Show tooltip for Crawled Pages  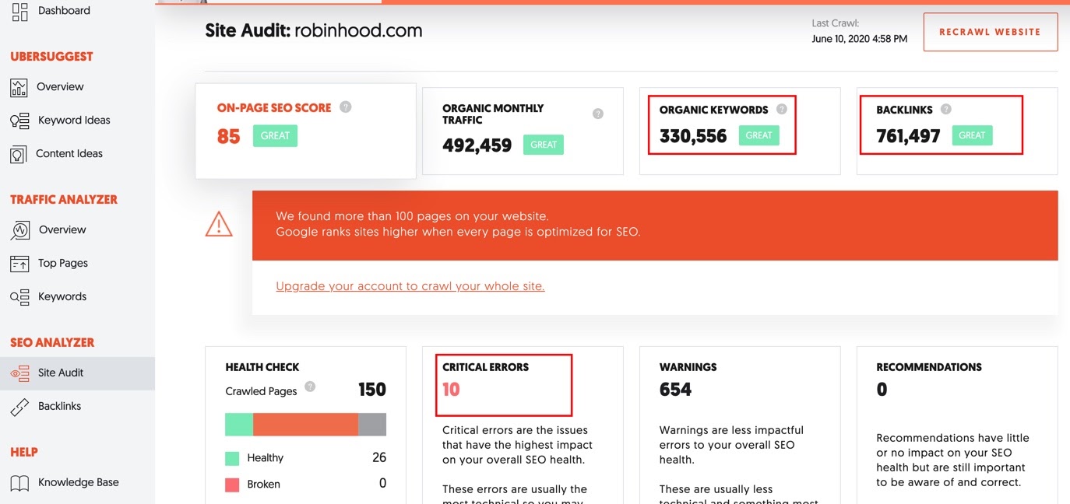point(310,387)
